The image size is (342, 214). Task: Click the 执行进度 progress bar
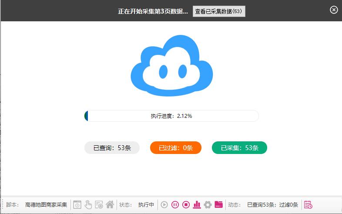coord(171,116)
